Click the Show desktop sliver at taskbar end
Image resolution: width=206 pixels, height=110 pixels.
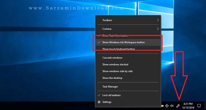tap(205, 106)
